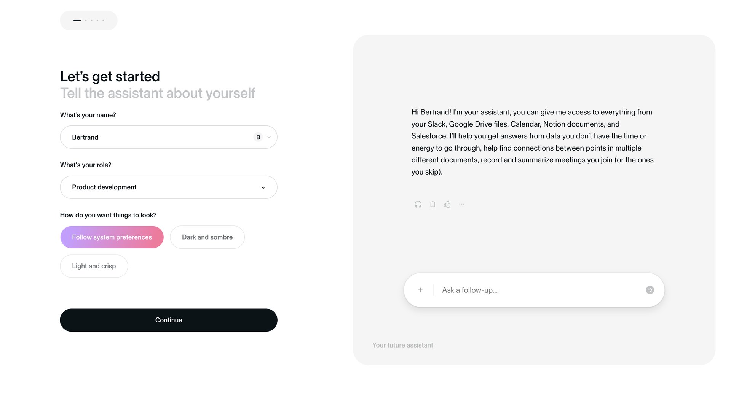Select the Light and crisp theme

point(94,266)
